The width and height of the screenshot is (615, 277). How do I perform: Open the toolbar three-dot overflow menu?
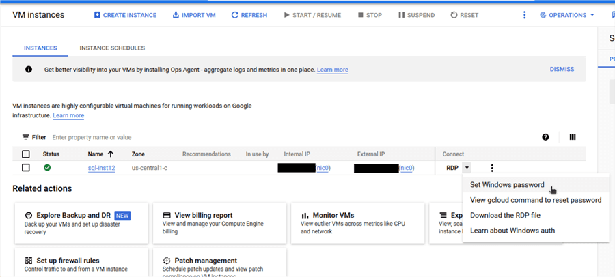[525, 15]
